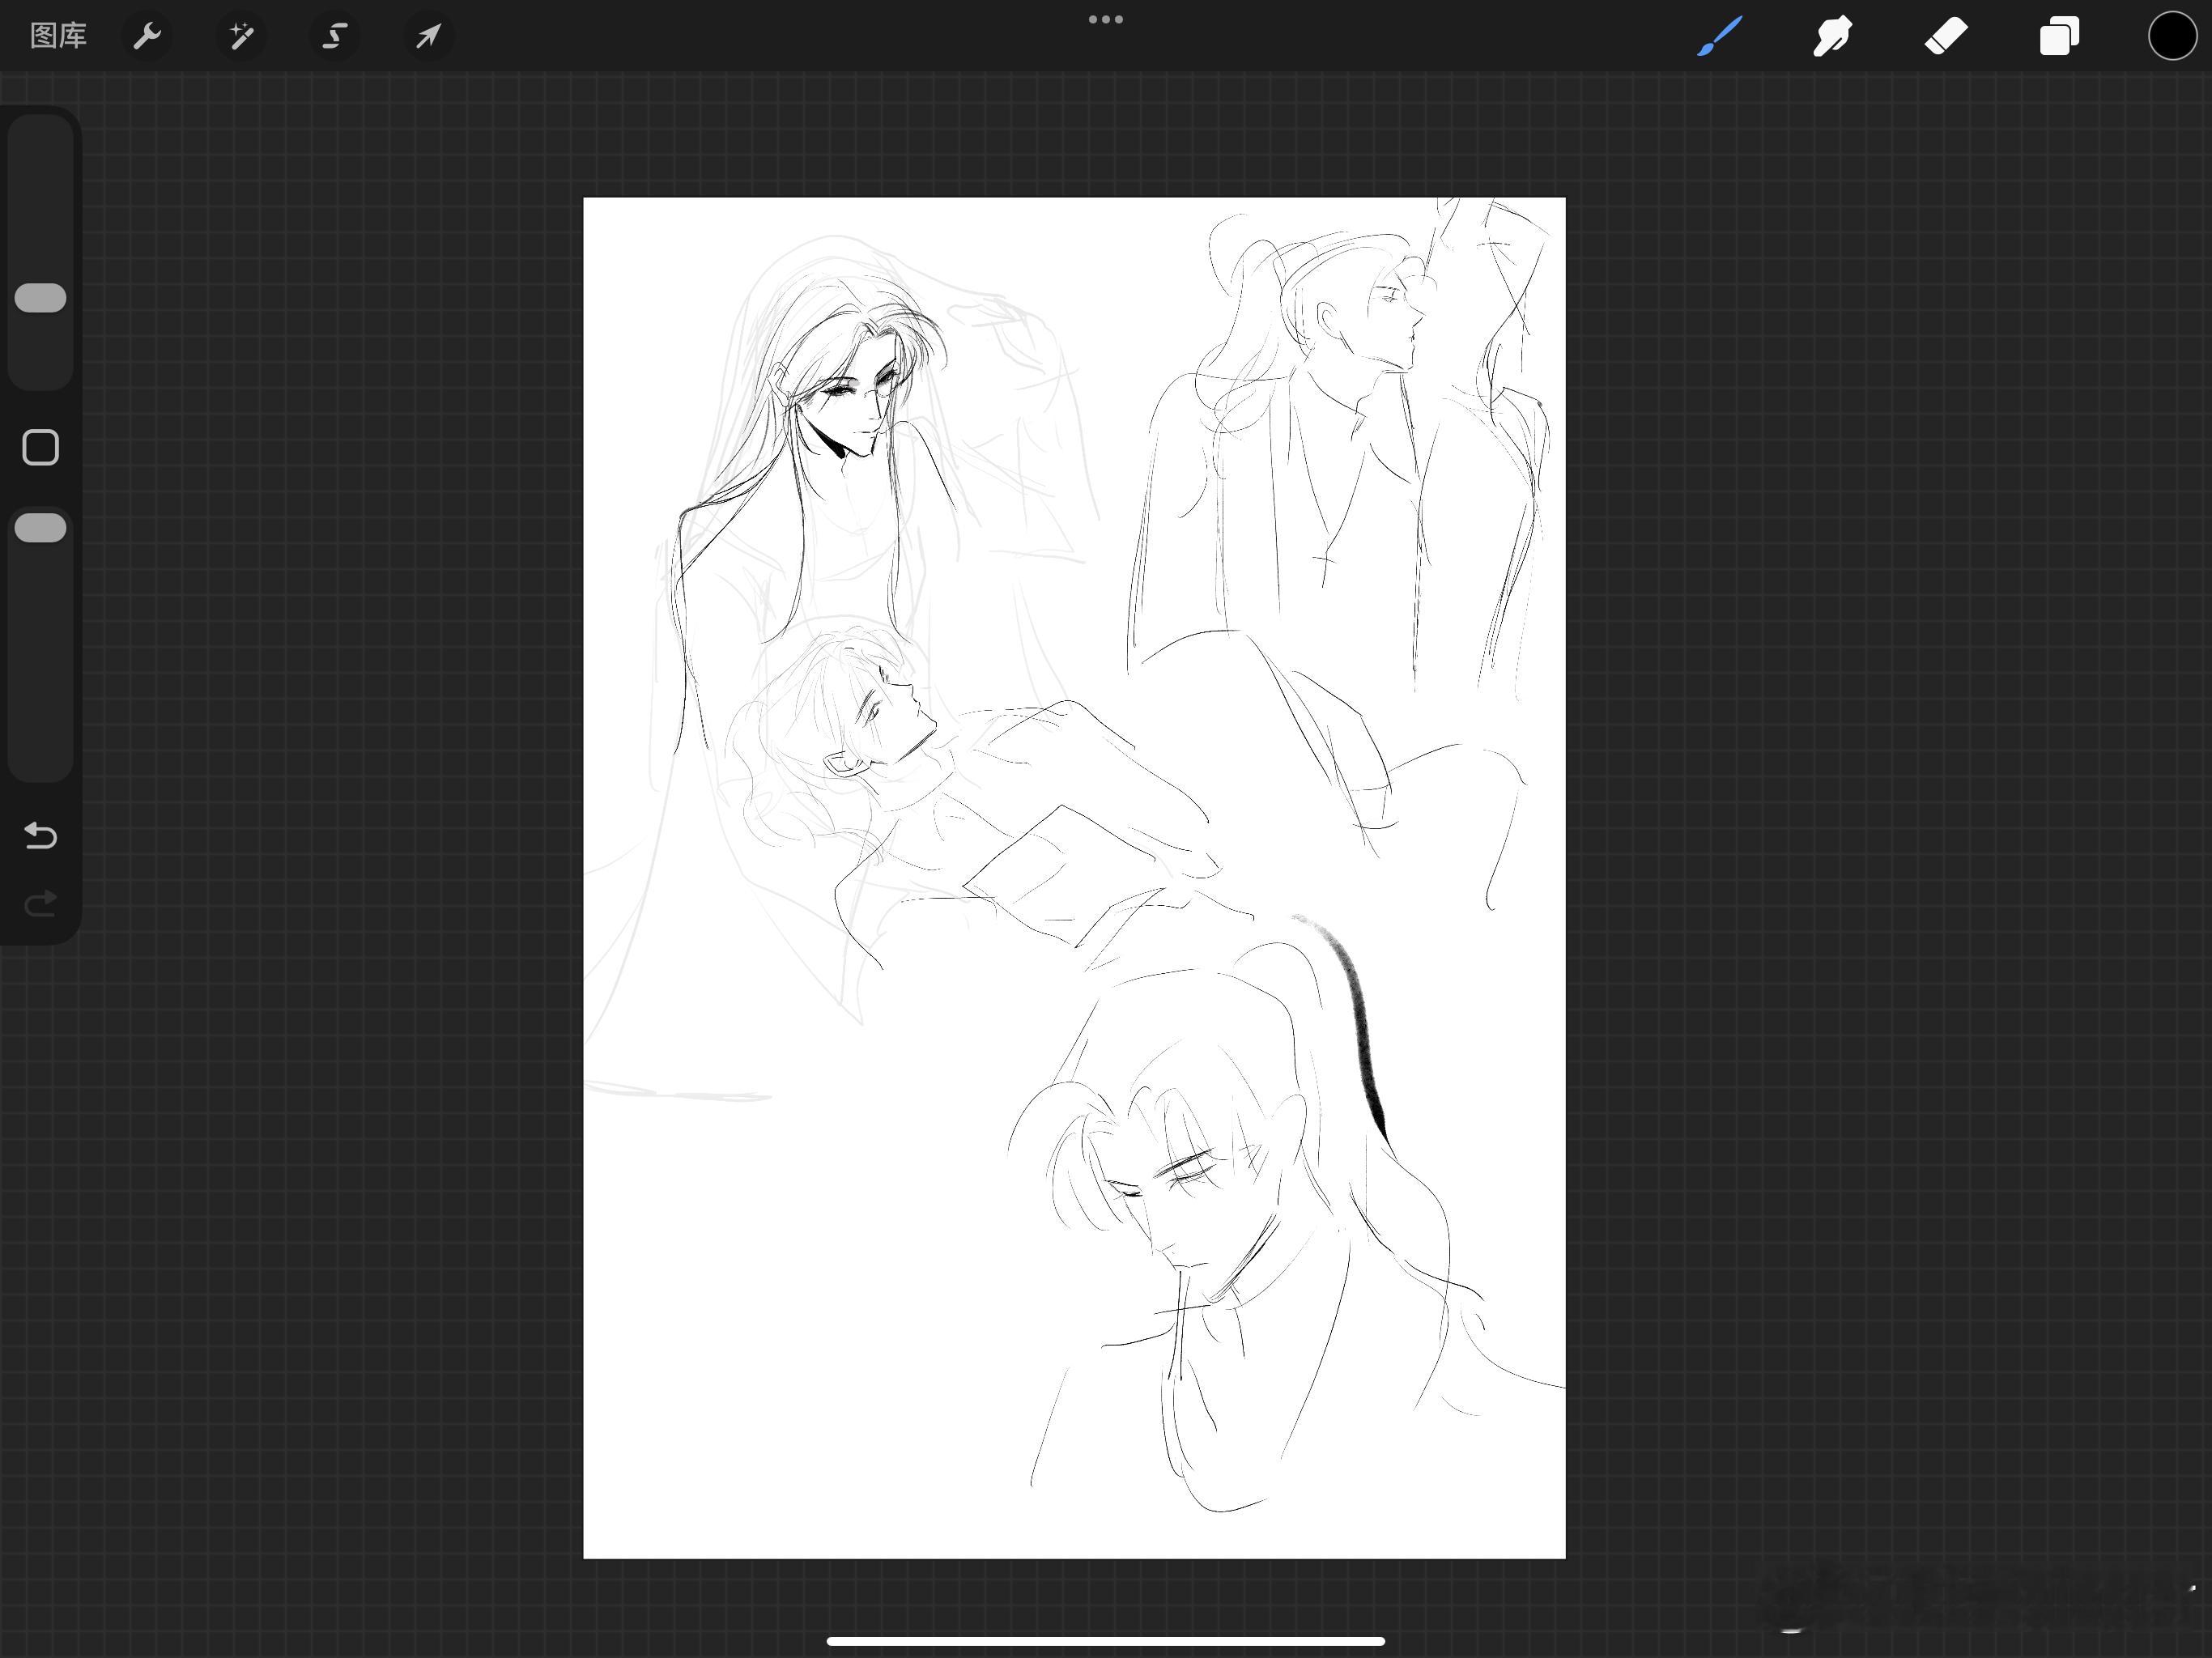
Task: Redo the last undone stroke
Action: (x=41, y=904)
